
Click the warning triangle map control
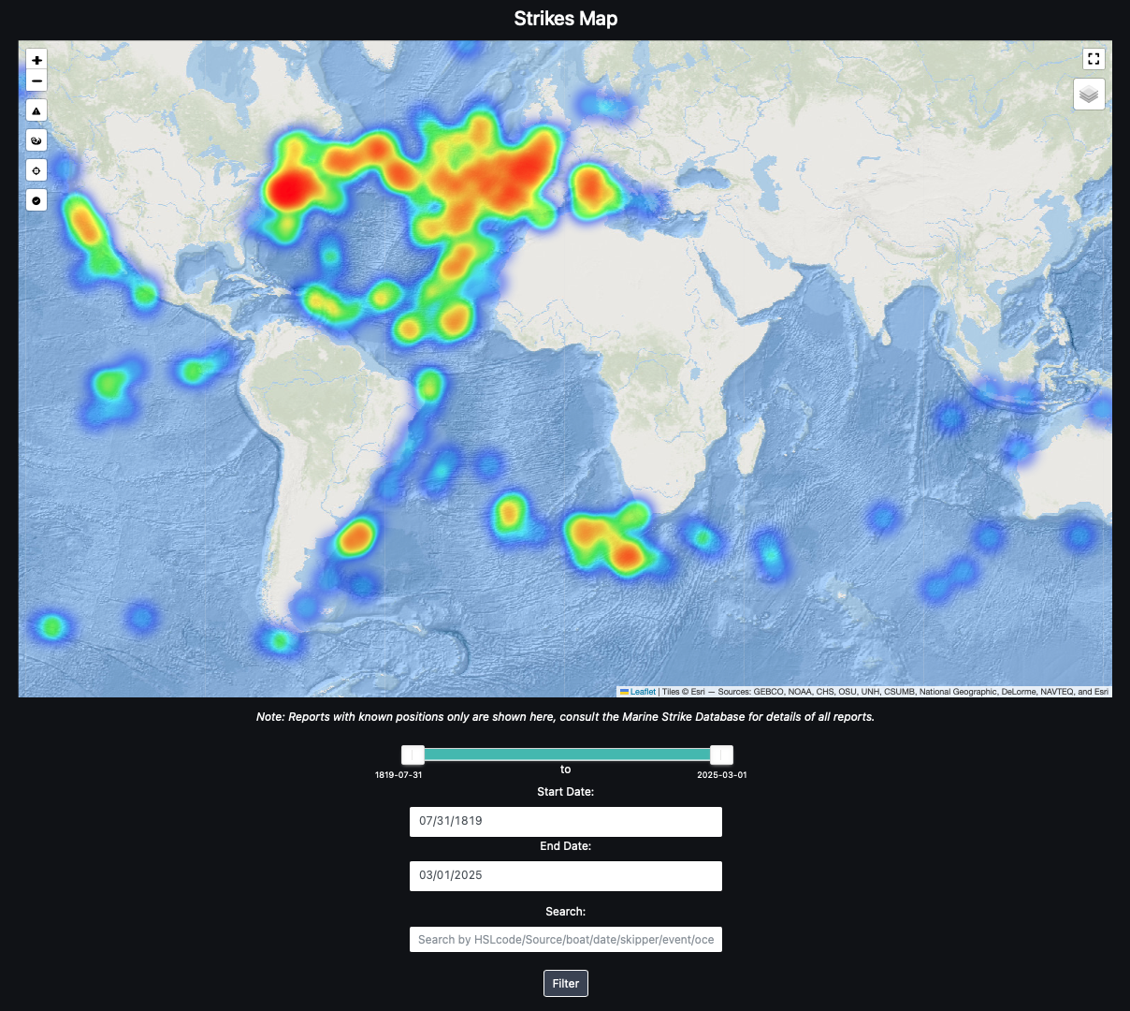click(36, 110)
